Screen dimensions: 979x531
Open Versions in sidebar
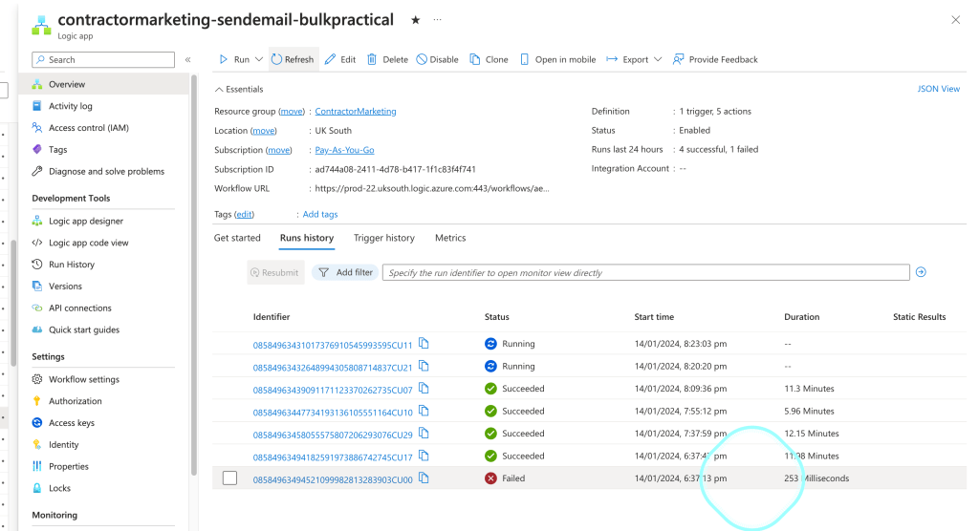point(65,287)
